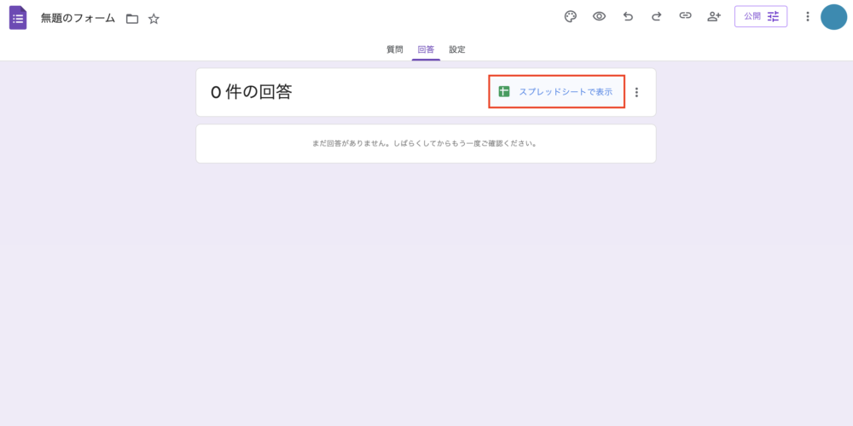Switch to the 質問 tab
Screen dimensions: 853x426
[x=395, y=49]
